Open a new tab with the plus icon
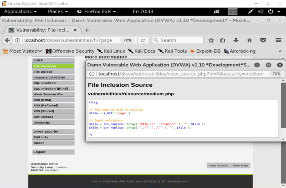 pos(87,30)
